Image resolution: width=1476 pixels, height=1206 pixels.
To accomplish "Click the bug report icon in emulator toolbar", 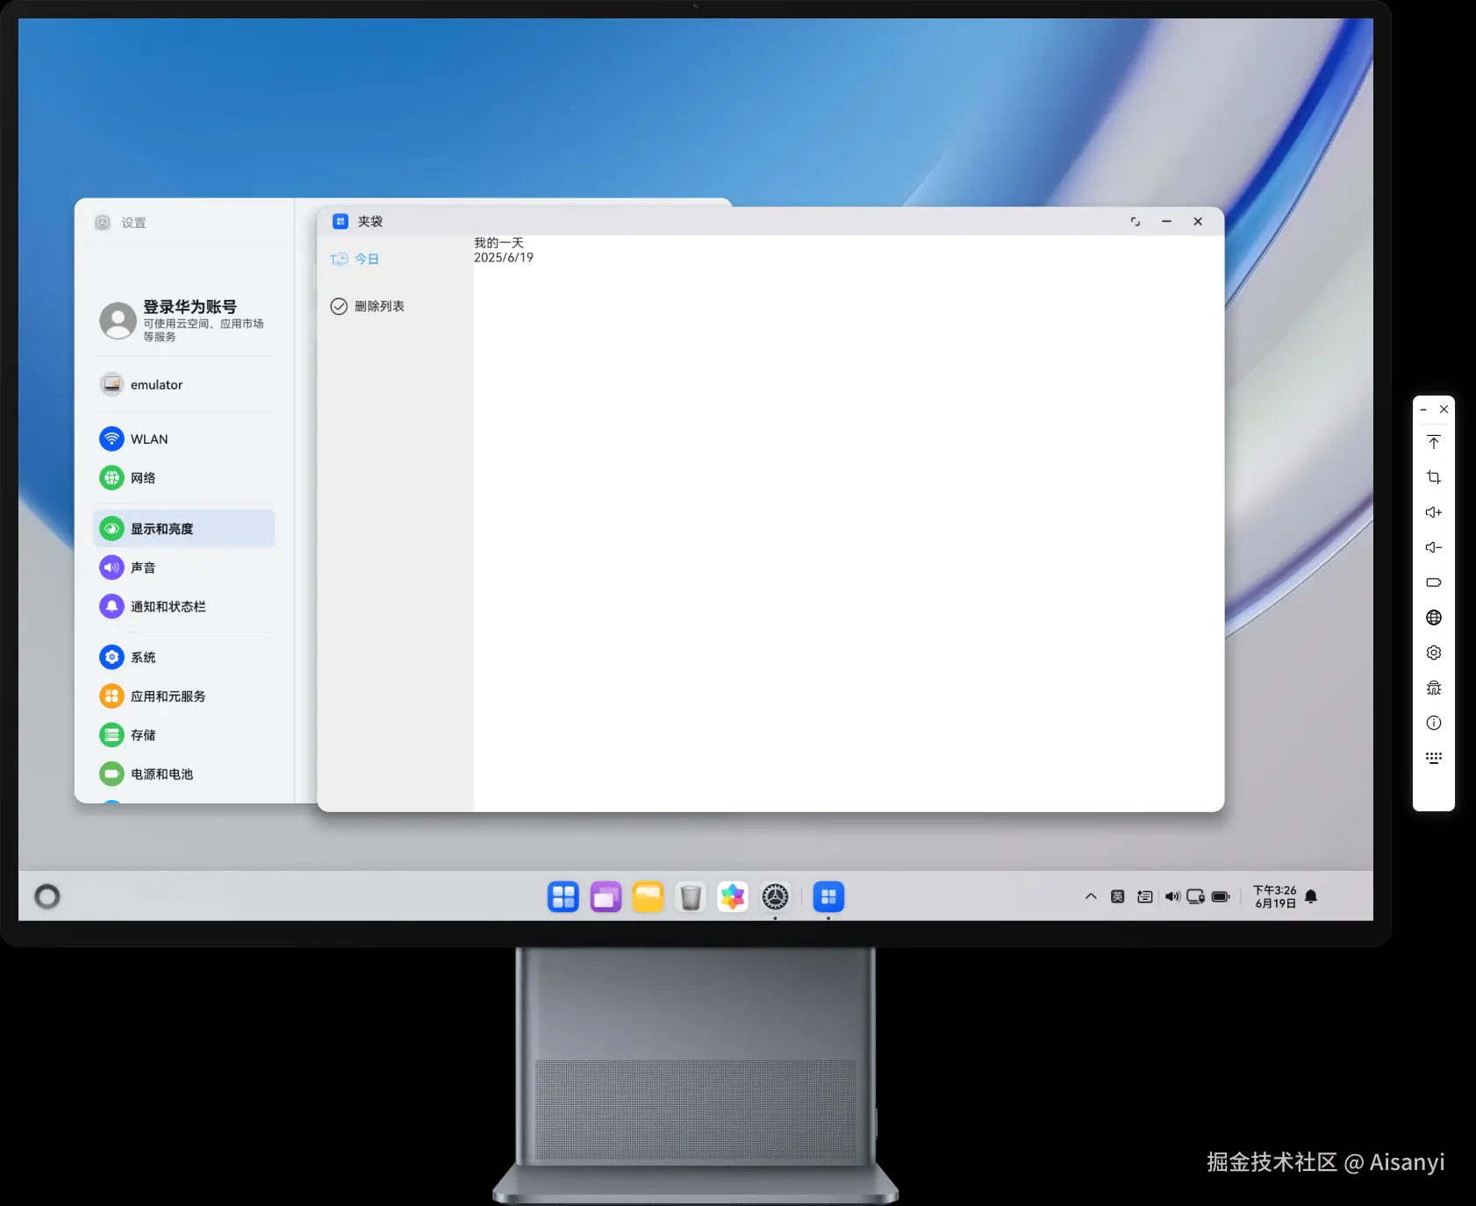I will (1434, 688).
